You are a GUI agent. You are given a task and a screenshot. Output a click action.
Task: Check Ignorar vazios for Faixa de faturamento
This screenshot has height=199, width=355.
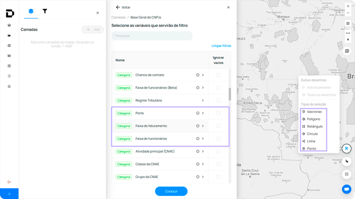218,126
